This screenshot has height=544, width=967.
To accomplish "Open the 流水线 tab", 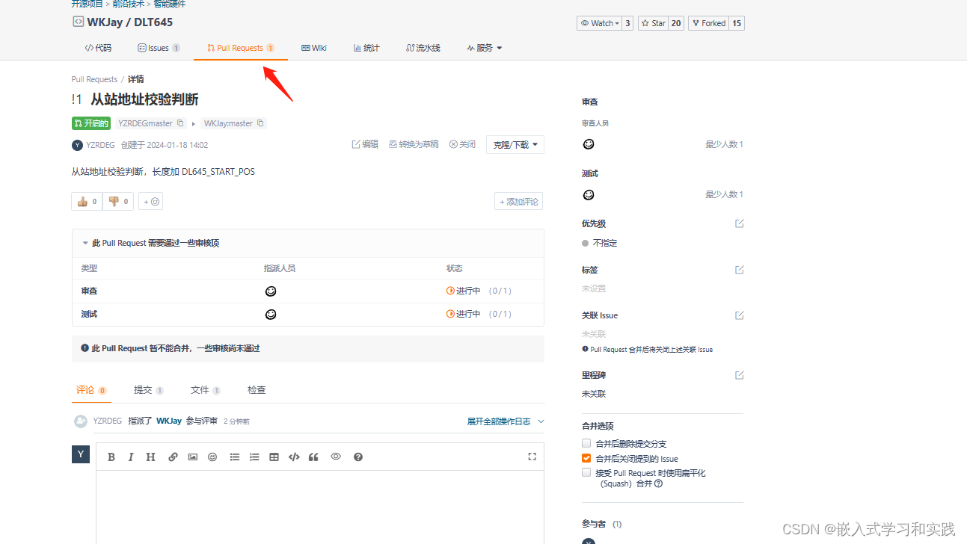I will coord(423,48).
